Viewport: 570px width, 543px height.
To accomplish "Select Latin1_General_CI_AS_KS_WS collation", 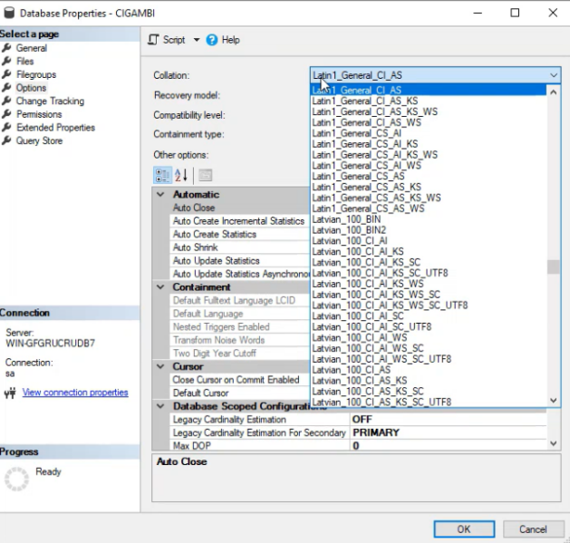I will [429, 112].
